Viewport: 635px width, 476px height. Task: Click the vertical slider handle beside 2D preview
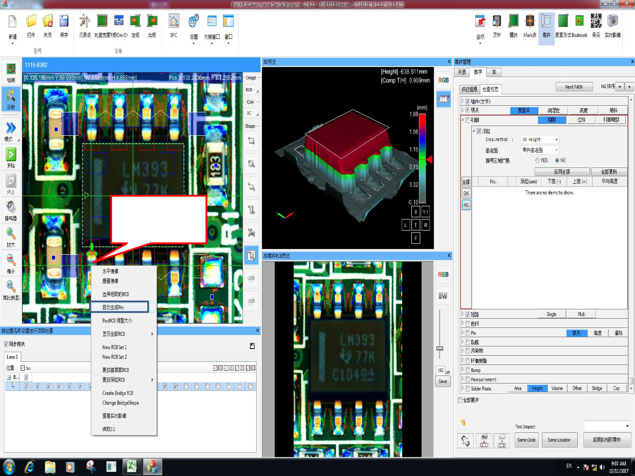pos(440,349)
